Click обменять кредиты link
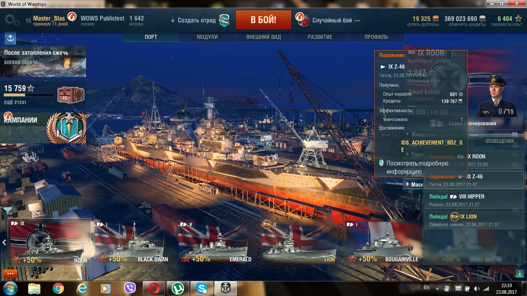 [x=467, y=24]
